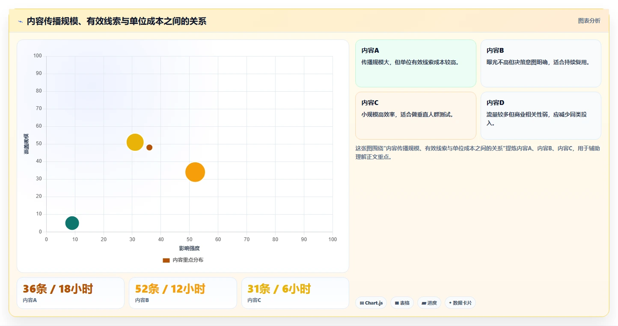The height and width of the screenshot is (326, 618).
Task: Select the small brown bubble in chart
Action: 149,147
